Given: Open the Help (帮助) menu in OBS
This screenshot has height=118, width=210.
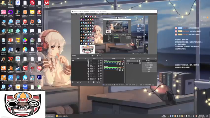Looking at the screenshot, I should pyautogui.click(x=110, y=14).
